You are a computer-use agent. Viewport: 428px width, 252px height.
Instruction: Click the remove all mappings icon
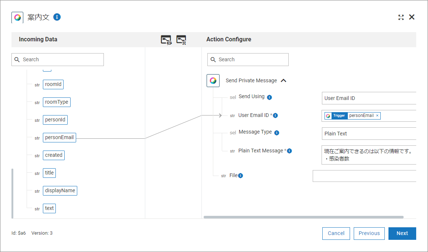pos(181,40)
